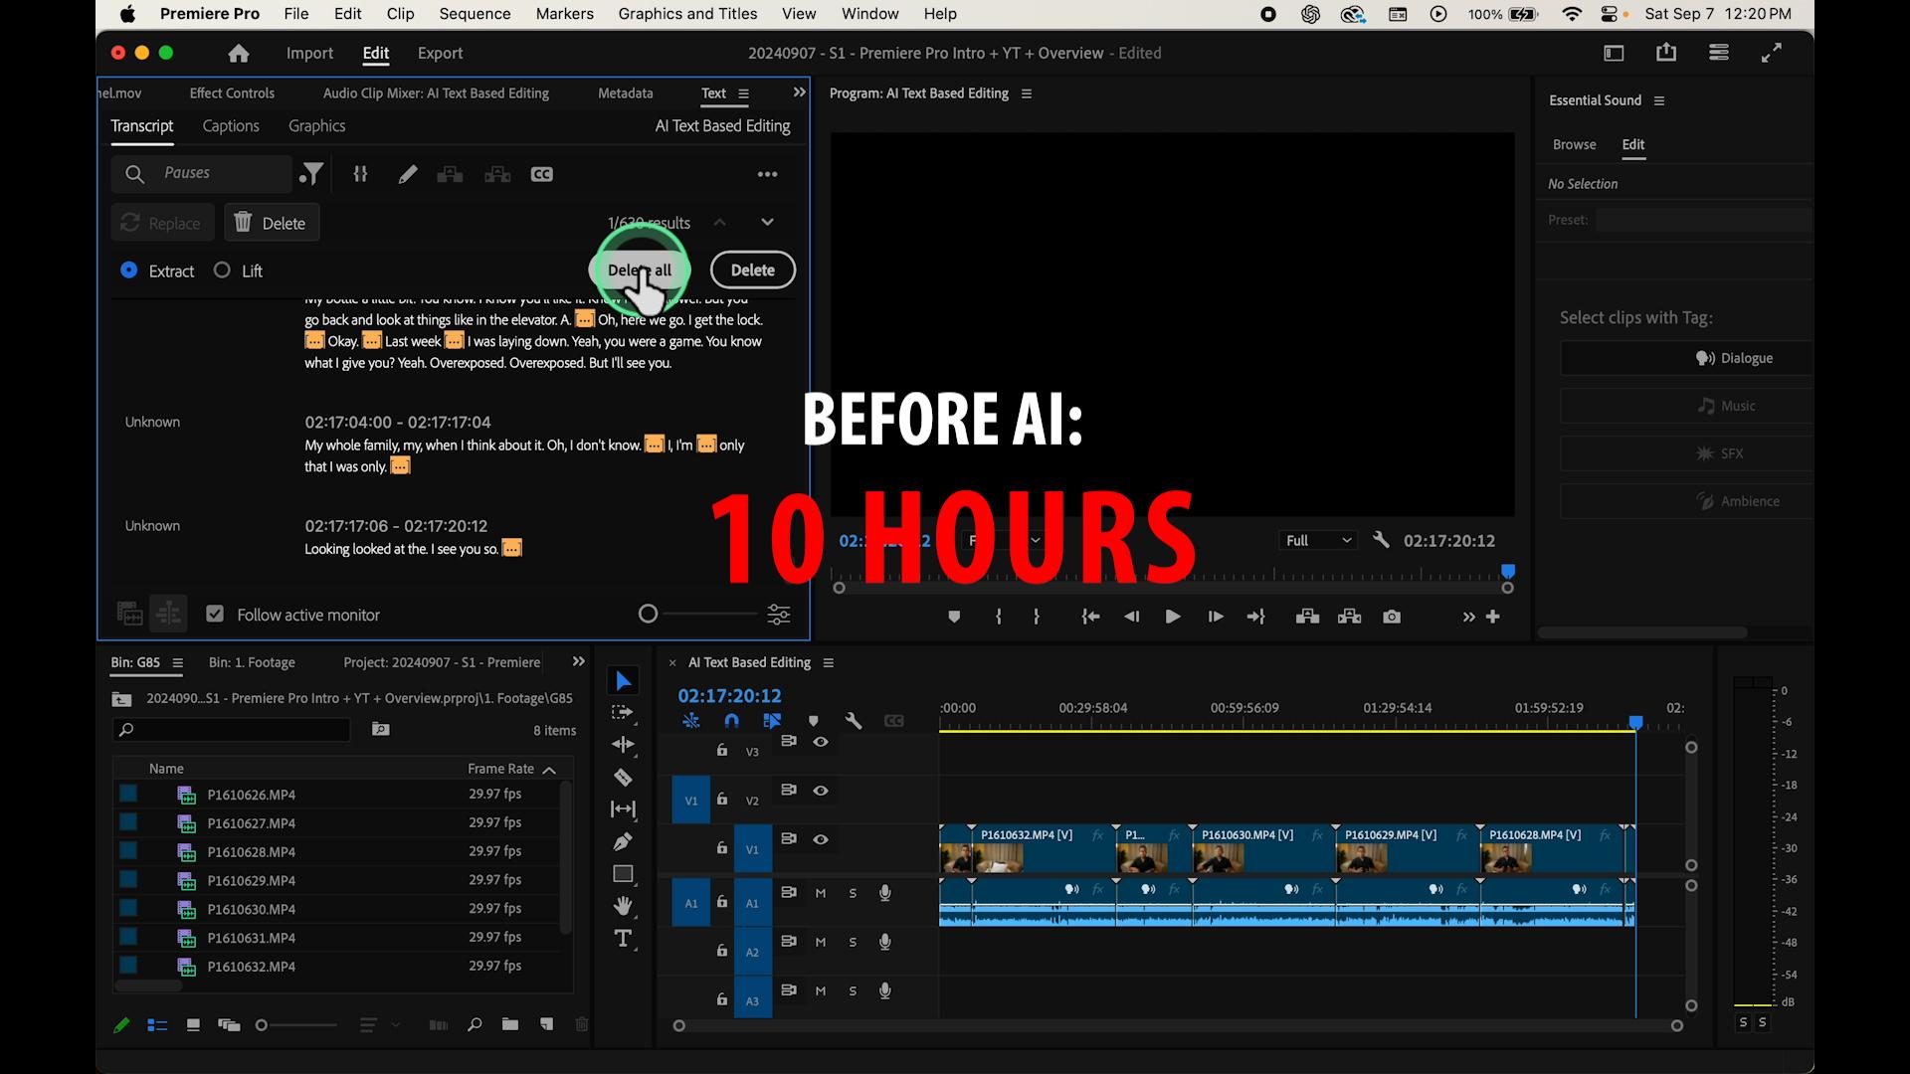
Task: Open the Full playback resolution dropdown
Action: tap(1317, 540)
